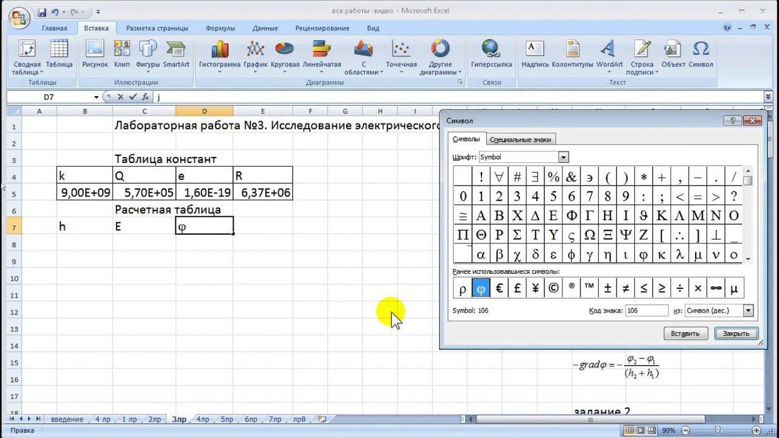The image size is (779, 438).
Task: Insert an Объект from the ribbon
Action: pyautogui.click(x=673, y=55)
